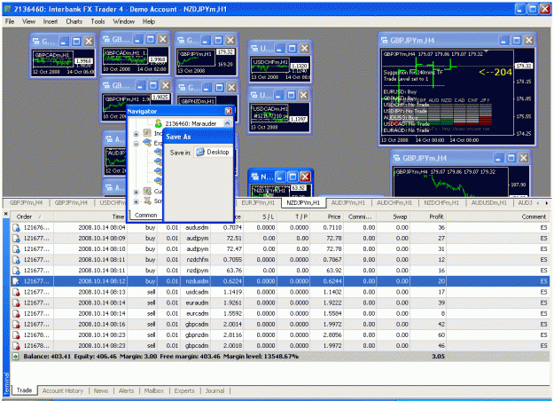Screen dimensions: 554x401
Task: Click the Scripts icon in Navigator
Action: pos(147,200)
